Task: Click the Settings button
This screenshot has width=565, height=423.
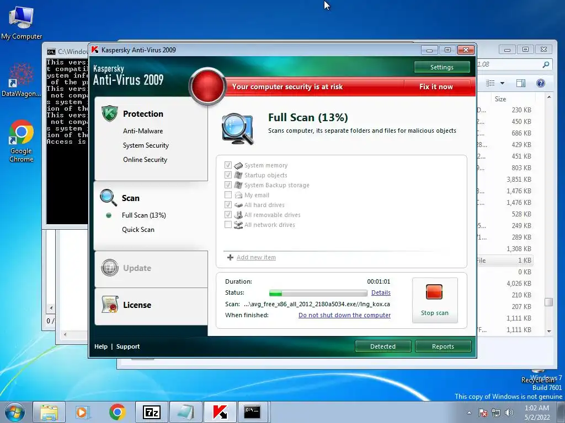Action: (x=442, y=67)
